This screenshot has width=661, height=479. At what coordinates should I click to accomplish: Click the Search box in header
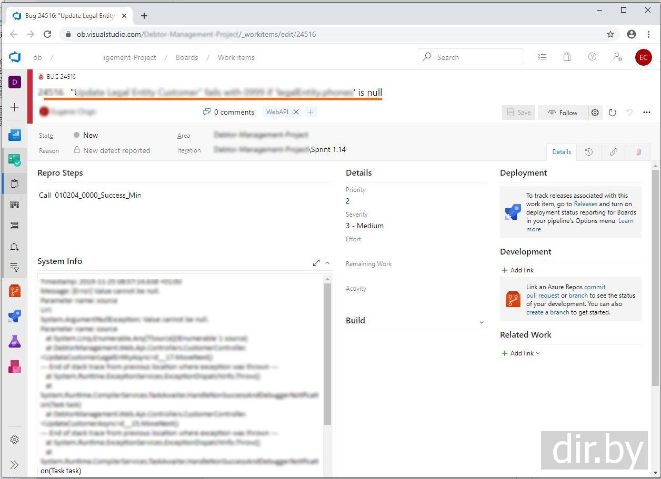[x=470, y=57]
